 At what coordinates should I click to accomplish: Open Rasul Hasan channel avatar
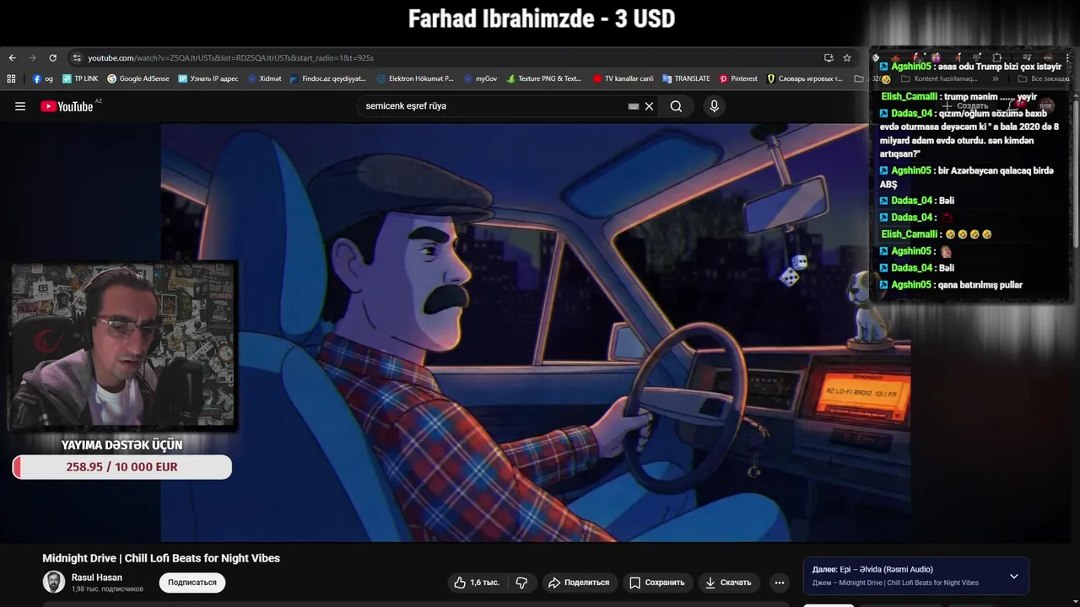coord(54,582)
